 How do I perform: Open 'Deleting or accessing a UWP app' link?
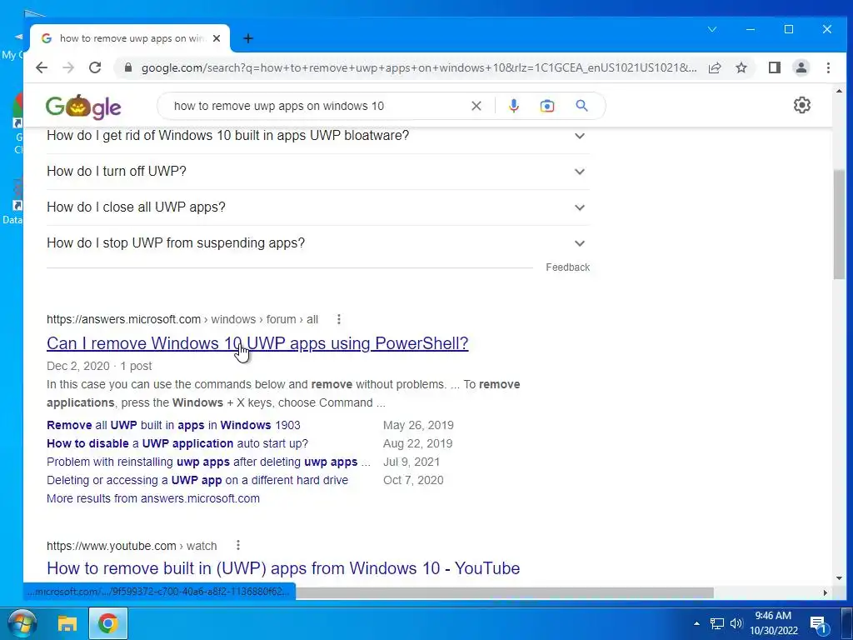point(197,481)
